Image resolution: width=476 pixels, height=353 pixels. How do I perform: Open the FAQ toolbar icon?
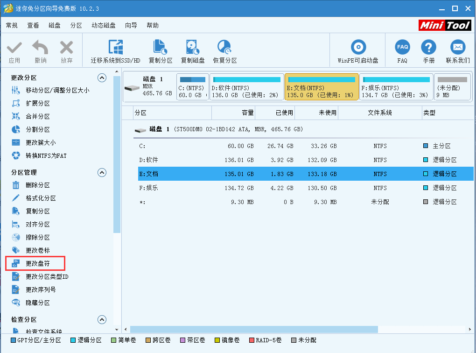403,47
